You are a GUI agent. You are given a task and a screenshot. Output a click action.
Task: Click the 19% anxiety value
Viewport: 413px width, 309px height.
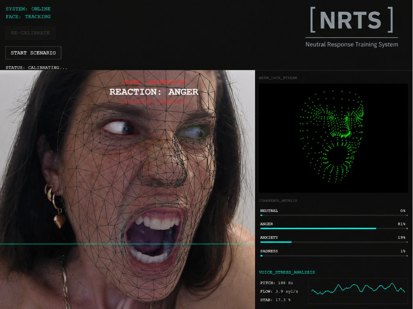pos(401,237)
